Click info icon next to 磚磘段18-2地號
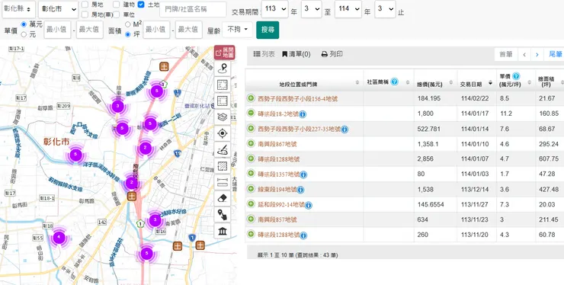 click(303, 114)
